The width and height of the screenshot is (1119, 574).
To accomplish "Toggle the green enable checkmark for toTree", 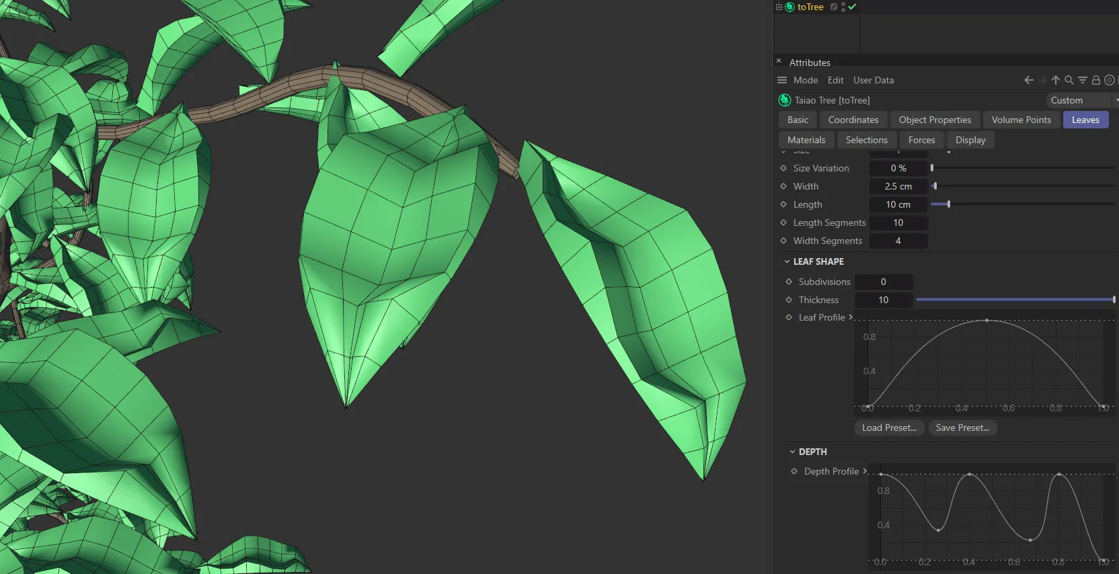I will (x=853, y=7).
